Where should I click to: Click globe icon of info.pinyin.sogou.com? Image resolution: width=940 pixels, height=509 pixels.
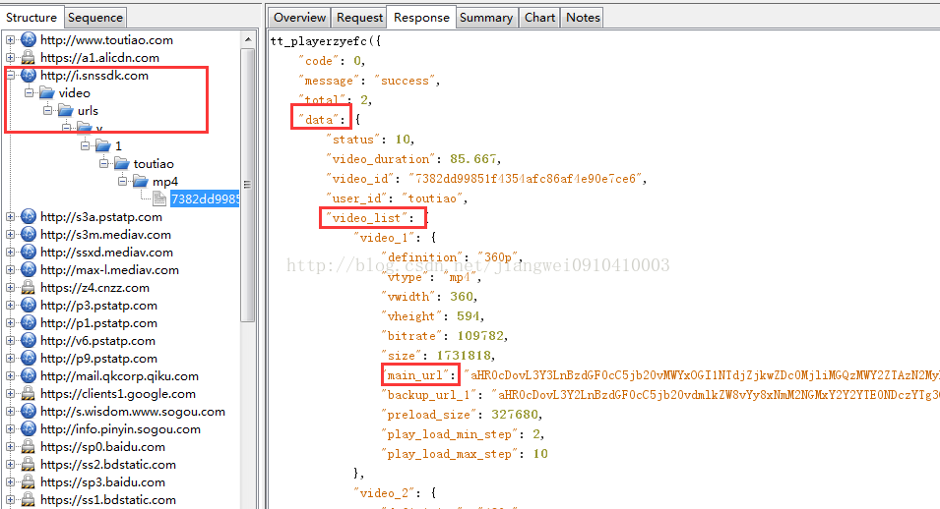(x=29, y=428)
